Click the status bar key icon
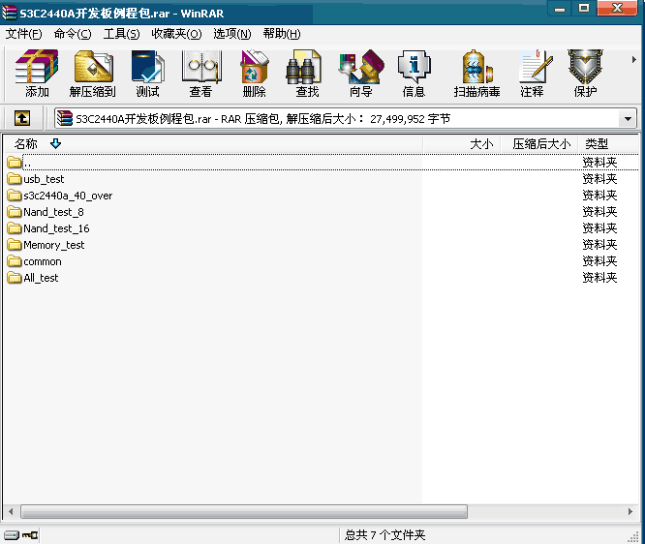Image resolution: width=645 pixels, height=544 pixels. coord(30,535)
